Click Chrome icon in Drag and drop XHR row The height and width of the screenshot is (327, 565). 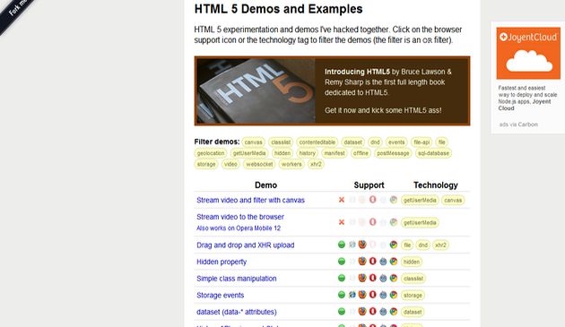(x=394, y=245)
